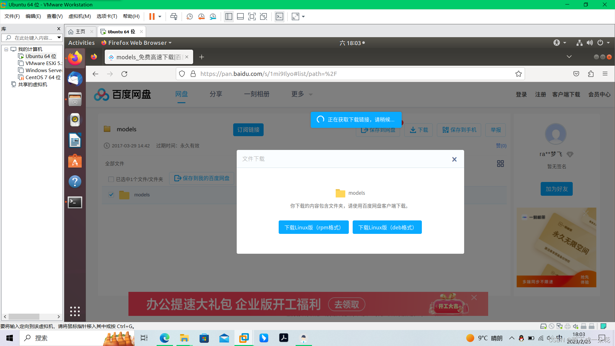Open the 查看(V) menu

(55, 16)
